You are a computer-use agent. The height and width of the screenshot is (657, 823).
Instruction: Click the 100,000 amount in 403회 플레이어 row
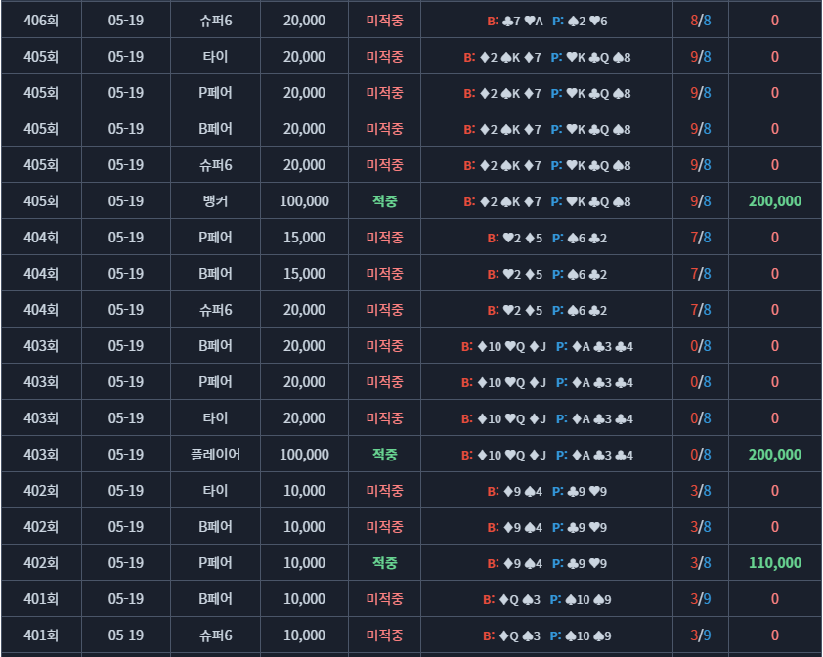(304, 455)
